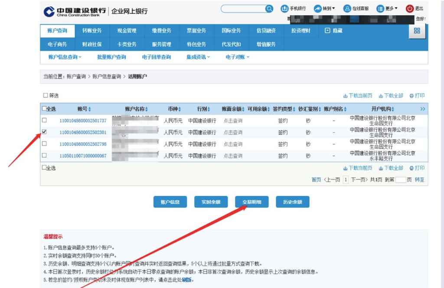Check account 11001048600052502798 checkbox
Image resolution: width=444 pixels, height=288 pixels.
44,144
